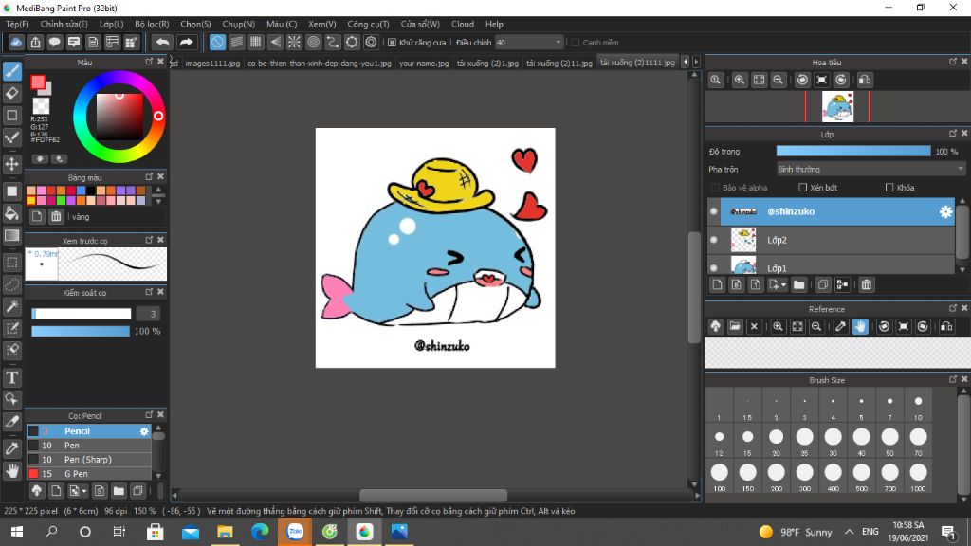The image size is (971, 546).
Task: Zoom in on the Navigator panel
Action: coord(740,80)
